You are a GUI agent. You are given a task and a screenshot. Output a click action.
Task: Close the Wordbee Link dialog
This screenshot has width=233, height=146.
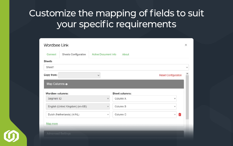[x=186, y=45]
